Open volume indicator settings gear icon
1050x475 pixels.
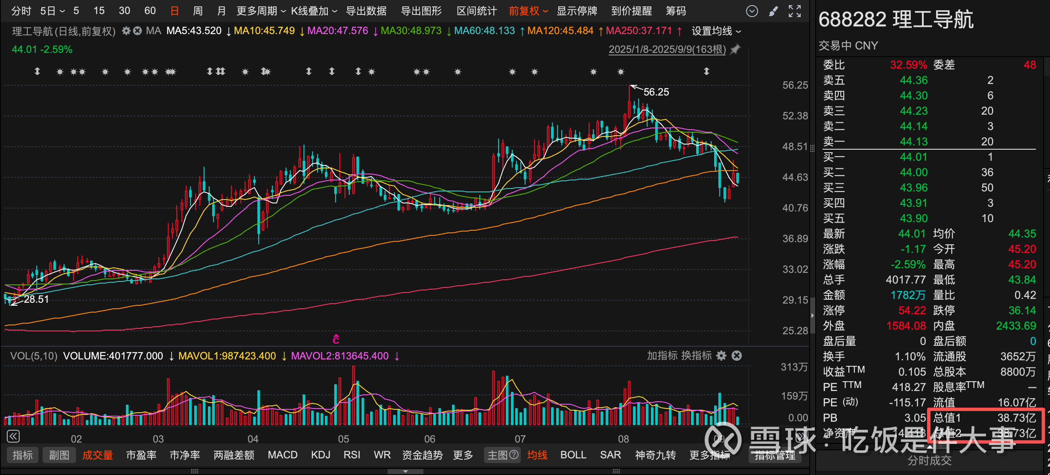721,356
